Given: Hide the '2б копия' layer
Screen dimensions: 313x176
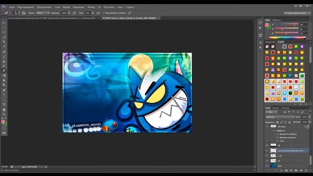Looking at the screenshot, I should [267, 127].
